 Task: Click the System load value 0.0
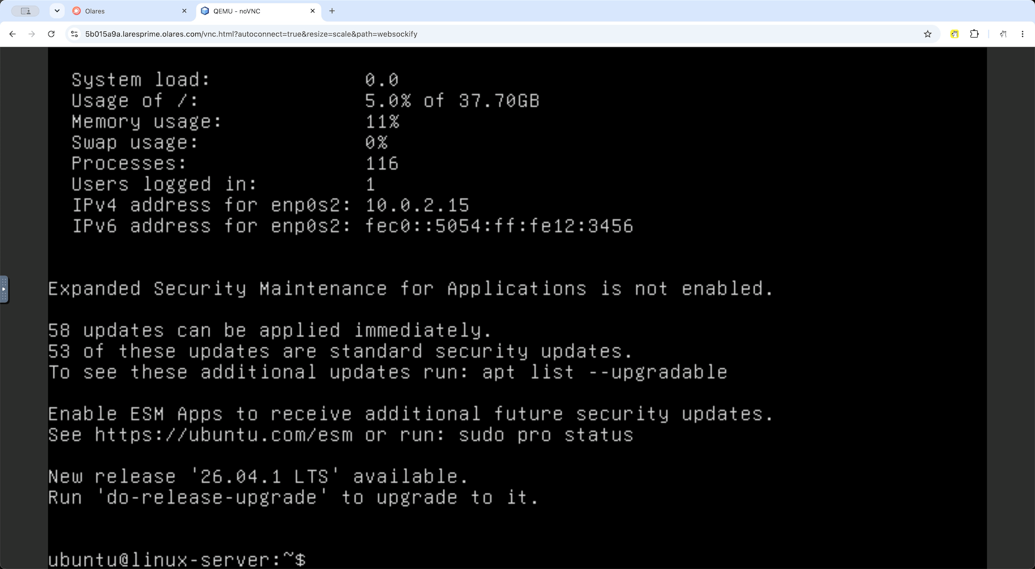[x=382, y=80]
